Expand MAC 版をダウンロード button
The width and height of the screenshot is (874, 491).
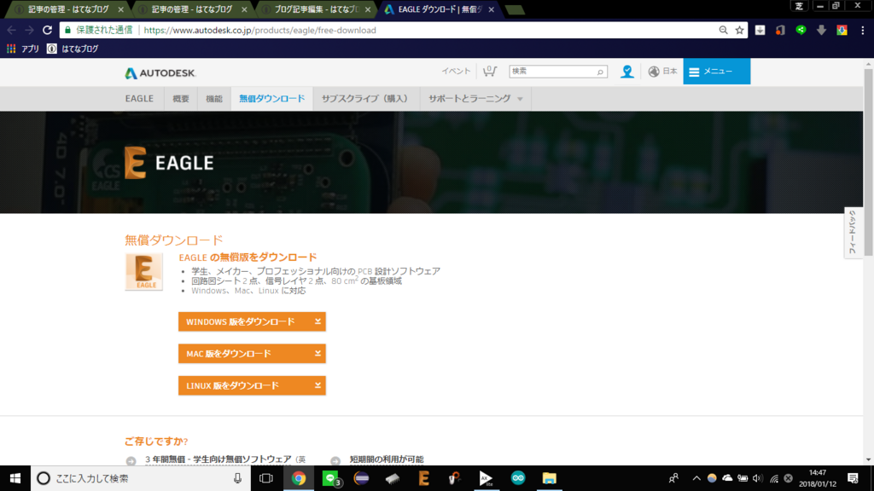[x=252, y=354]
